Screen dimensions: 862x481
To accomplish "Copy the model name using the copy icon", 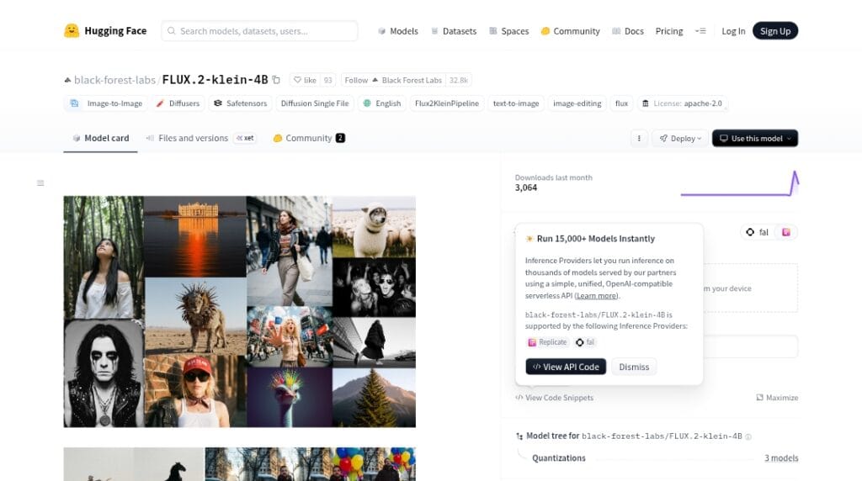I will tap(276, 80).
